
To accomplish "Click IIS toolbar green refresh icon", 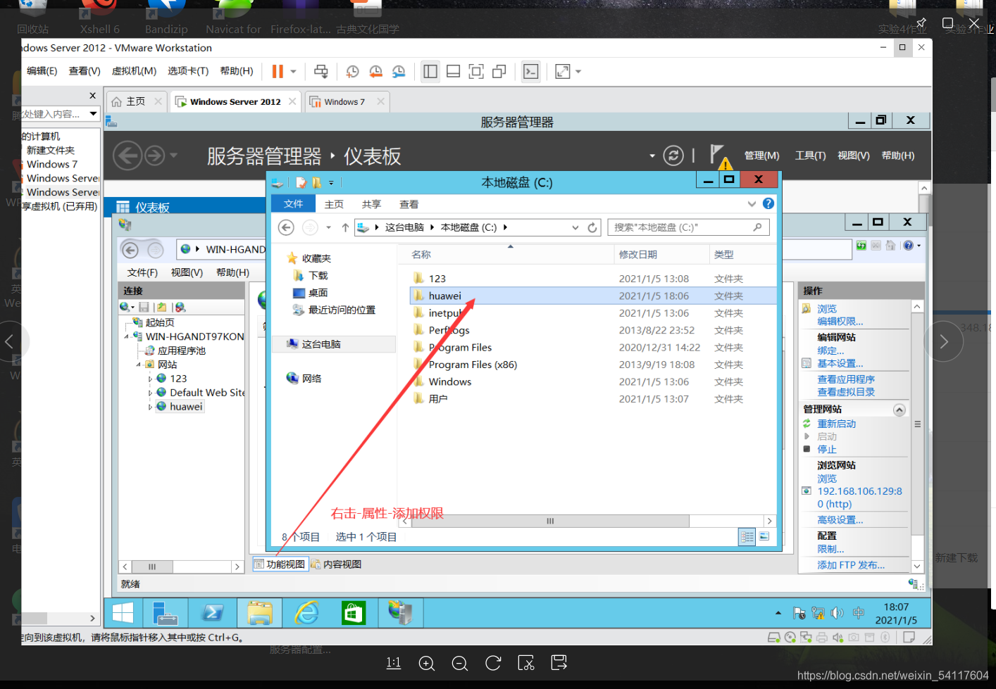I will click(x=861, y=246).
